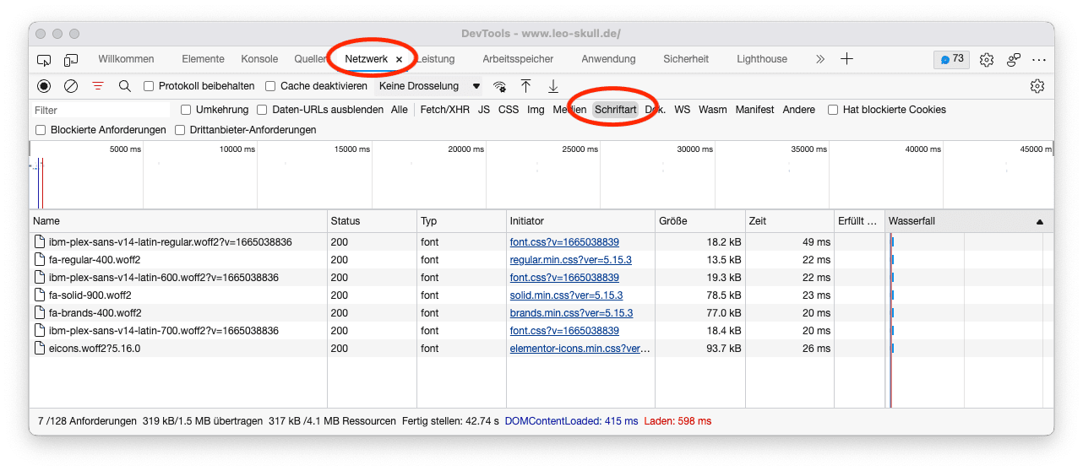Click the export HAR download arrow icon
Image resolution: width=1083 pixels, height=471 pixels.
coord(553,86)
